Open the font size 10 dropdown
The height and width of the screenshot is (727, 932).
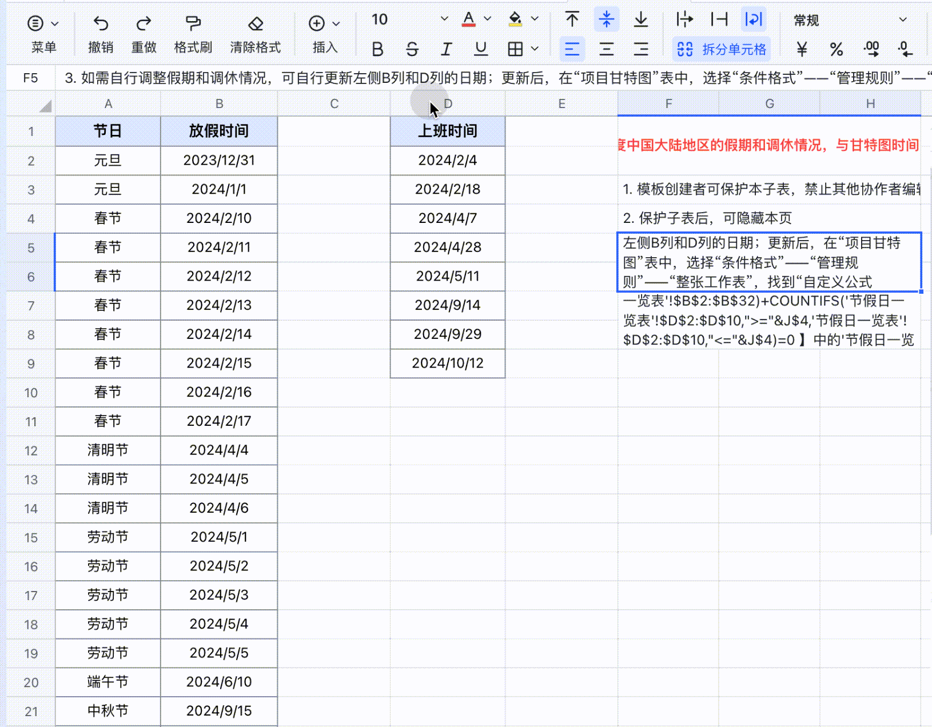pos(409,19)
